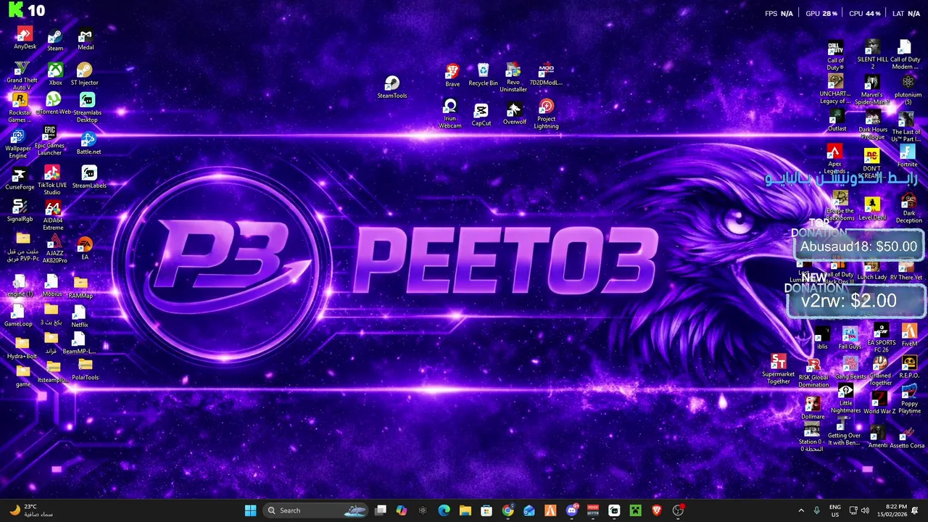Open Discord from the taskbar

click(572, 510)
